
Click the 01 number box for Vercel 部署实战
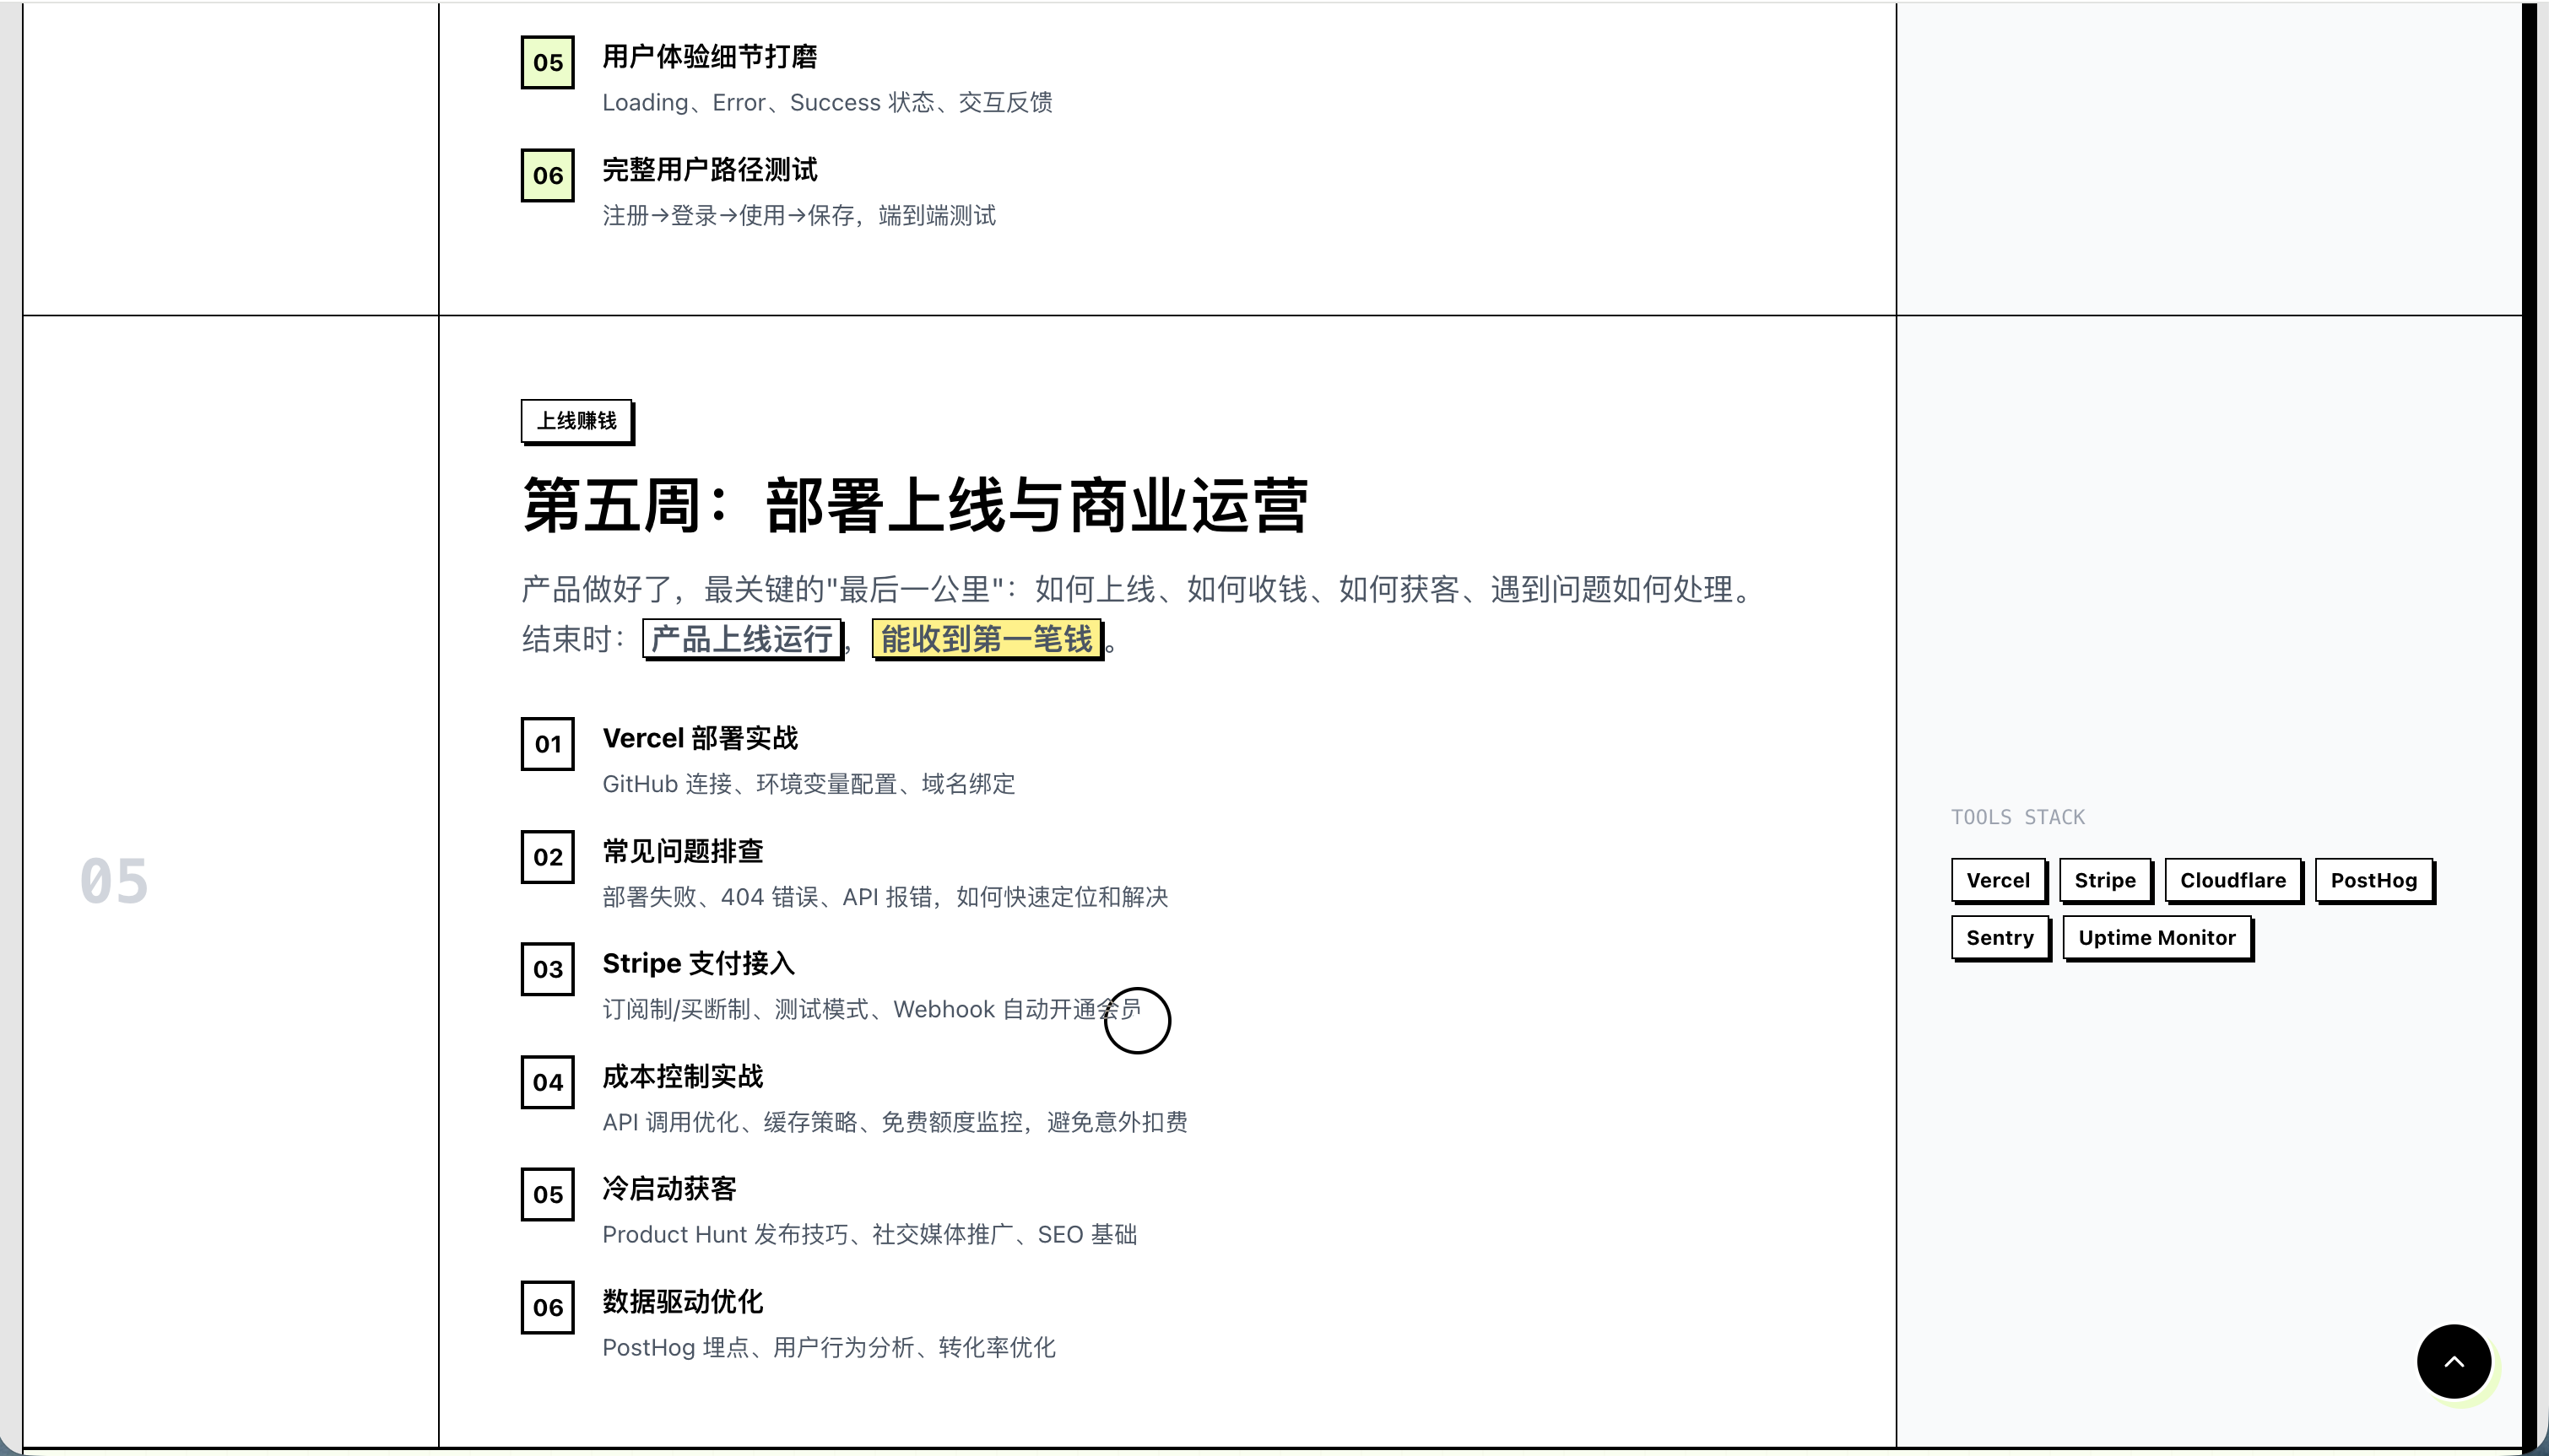pyautogui.click(x=547, y=744)
